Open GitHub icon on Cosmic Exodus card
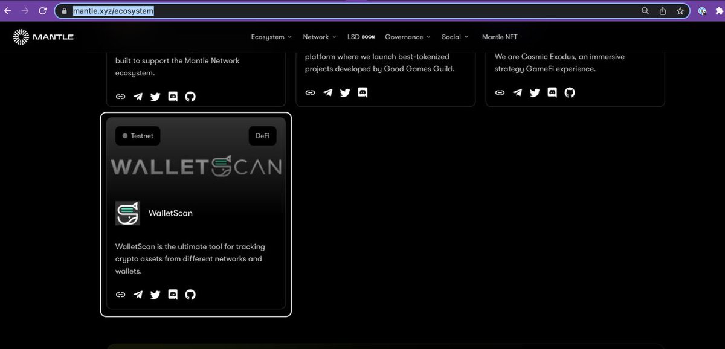The width and height of the screenshot is (725, 349). 570,92
